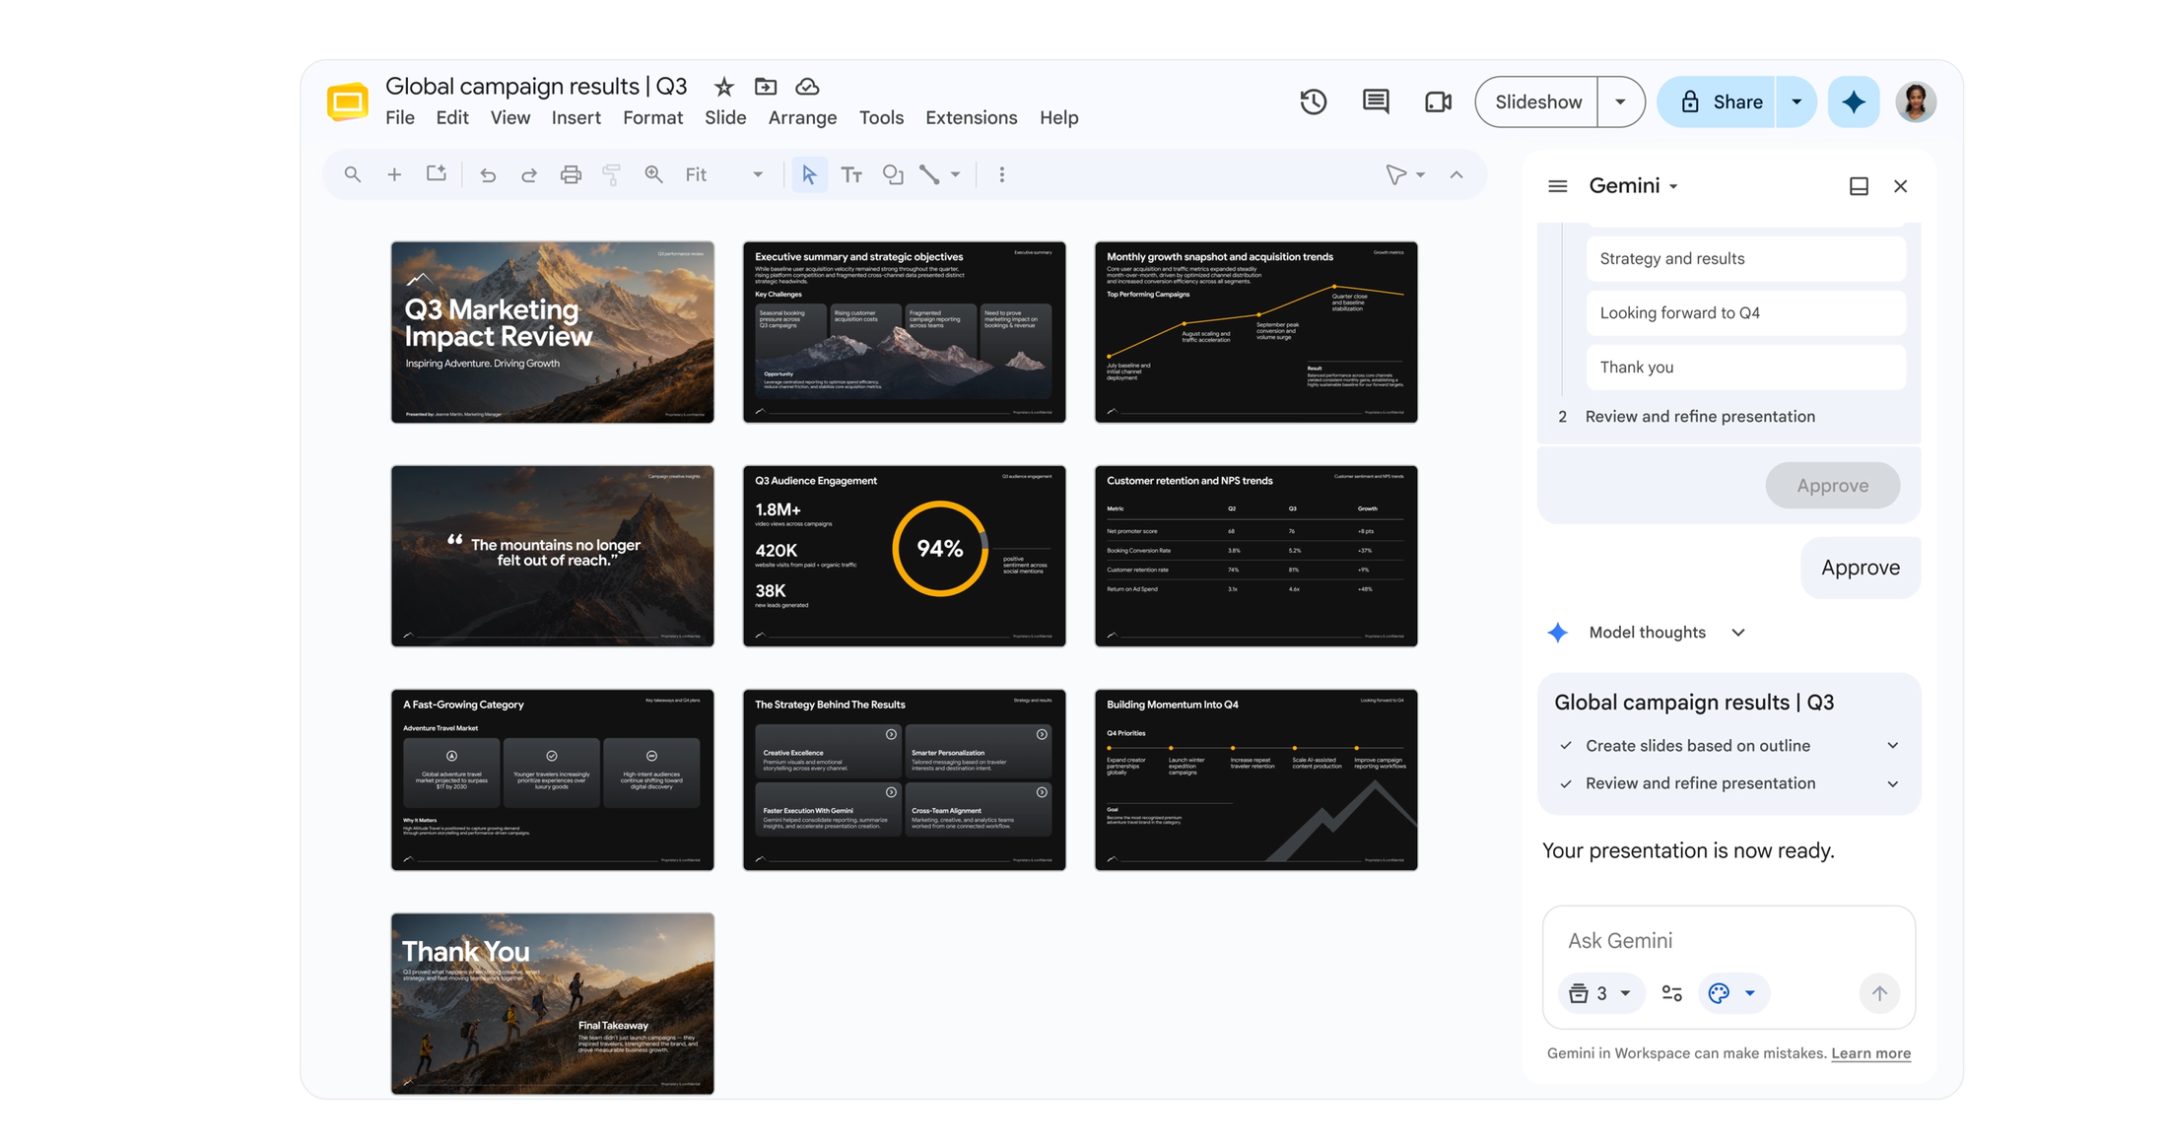Add a new slide with plus icon

[394, 174]
